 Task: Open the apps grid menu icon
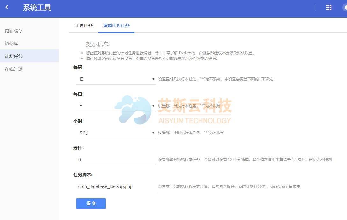tap(329, 8)
